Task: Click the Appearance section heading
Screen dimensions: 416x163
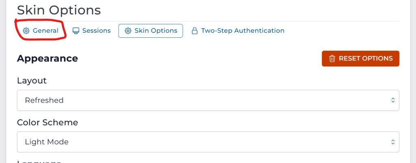Action: (x=47, y=58)
